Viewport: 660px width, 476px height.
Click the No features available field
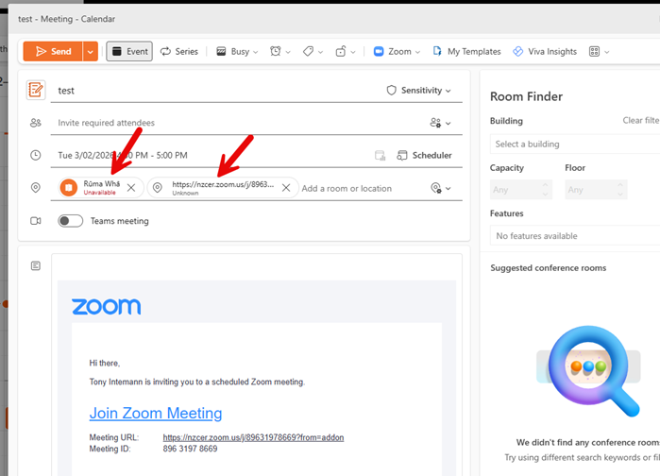575,236
